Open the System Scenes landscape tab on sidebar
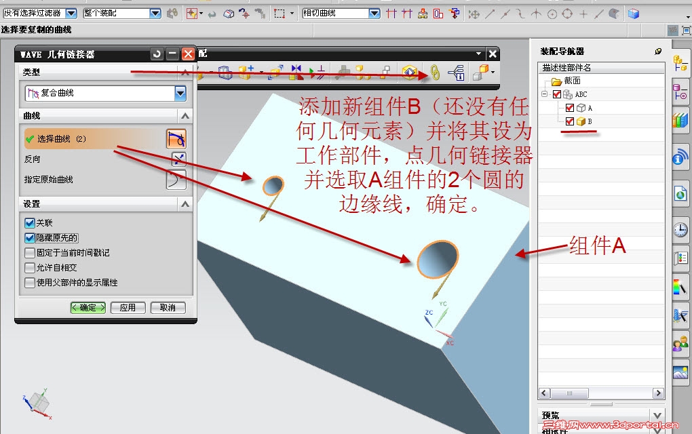 [680, 372]
